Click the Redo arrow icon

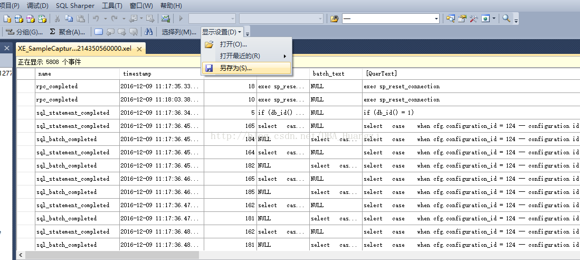(x=115, y=18)
